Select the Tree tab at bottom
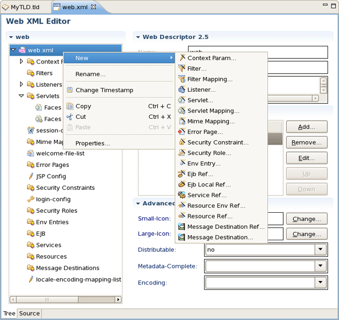The height and width of the screenshot is (320, 339). click(x=9, y=313)
